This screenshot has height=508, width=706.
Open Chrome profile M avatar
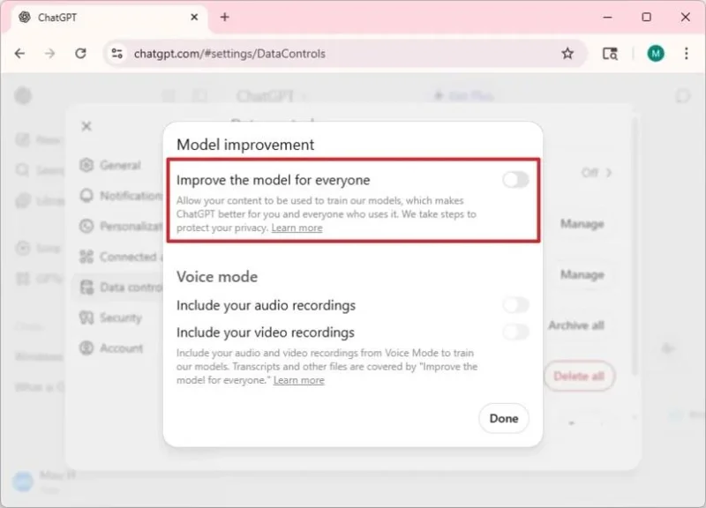click(x=656, y=54)
